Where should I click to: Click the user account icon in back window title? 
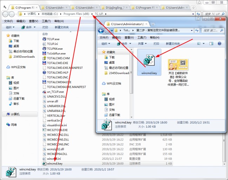click(199, 2)
